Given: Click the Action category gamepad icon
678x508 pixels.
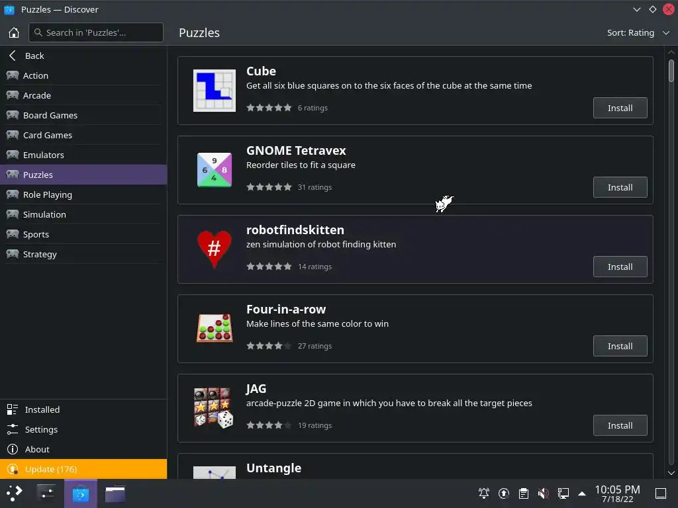Looking at the screenshot, I should 13,75.
